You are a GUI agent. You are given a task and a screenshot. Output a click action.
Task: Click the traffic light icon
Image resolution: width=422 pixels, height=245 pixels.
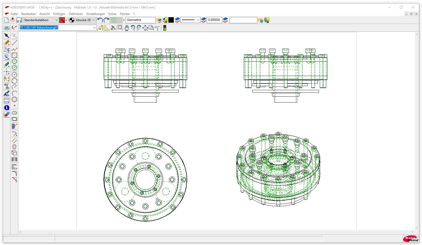tap(165, 28)
